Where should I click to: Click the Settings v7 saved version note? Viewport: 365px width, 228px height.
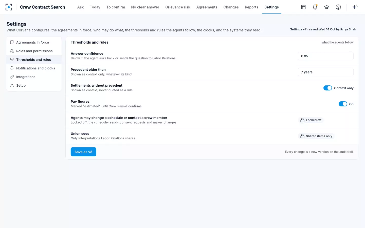point(323,29)
